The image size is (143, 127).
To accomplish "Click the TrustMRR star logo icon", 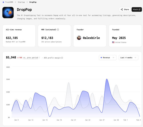I will (x=3, y=2).
